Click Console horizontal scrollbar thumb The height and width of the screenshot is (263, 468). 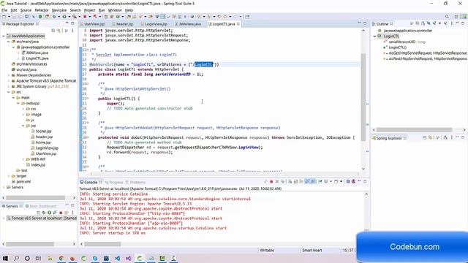[102, 244]
